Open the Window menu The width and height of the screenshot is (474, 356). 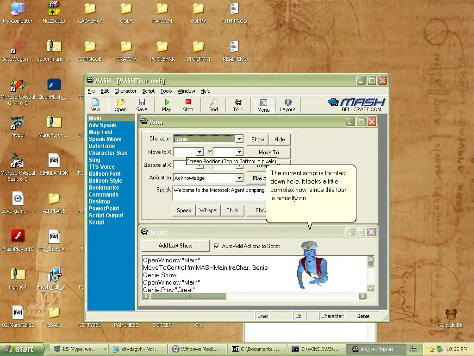tap(186, 91)
